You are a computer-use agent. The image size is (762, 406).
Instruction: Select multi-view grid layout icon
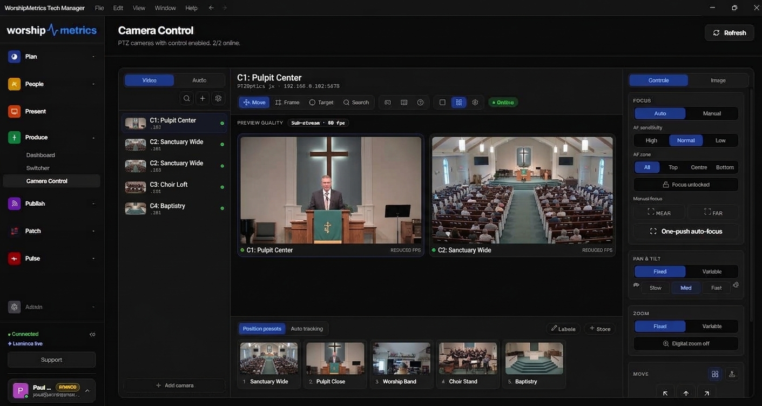click(x=459, y=103)
